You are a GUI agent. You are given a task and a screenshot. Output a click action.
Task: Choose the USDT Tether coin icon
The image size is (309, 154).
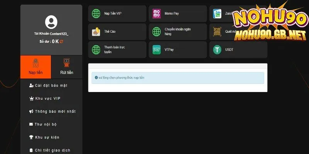click(x=217, y=50)
